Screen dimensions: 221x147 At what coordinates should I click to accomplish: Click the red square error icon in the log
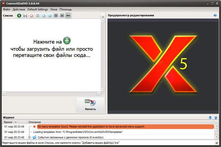coord(34,127)
